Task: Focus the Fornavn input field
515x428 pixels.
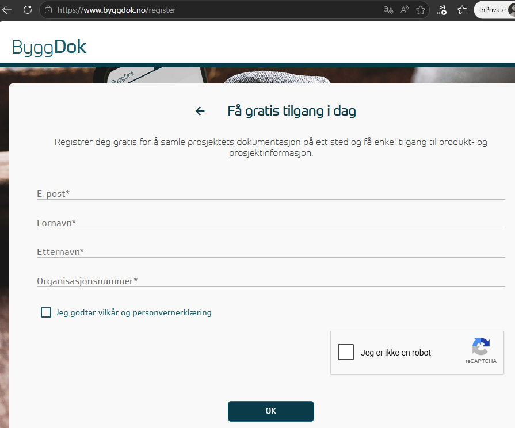Action: coord(270,223)
